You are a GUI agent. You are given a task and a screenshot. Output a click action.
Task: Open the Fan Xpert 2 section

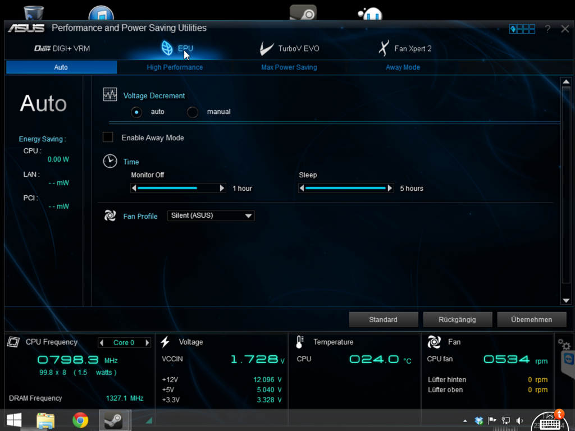[x=405, y=48]
